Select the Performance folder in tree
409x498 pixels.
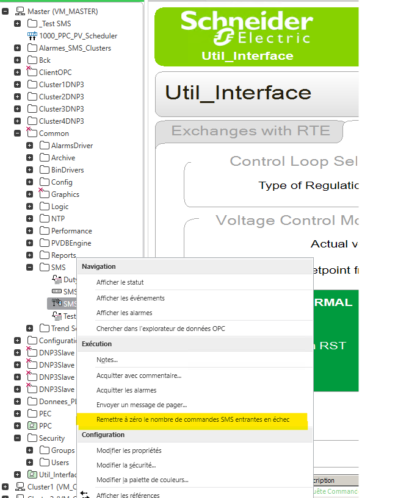point(71,231)
